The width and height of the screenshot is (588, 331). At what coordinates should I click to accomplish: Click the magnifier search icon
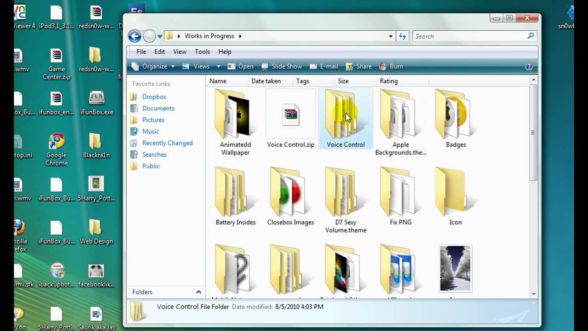(531, 36)
